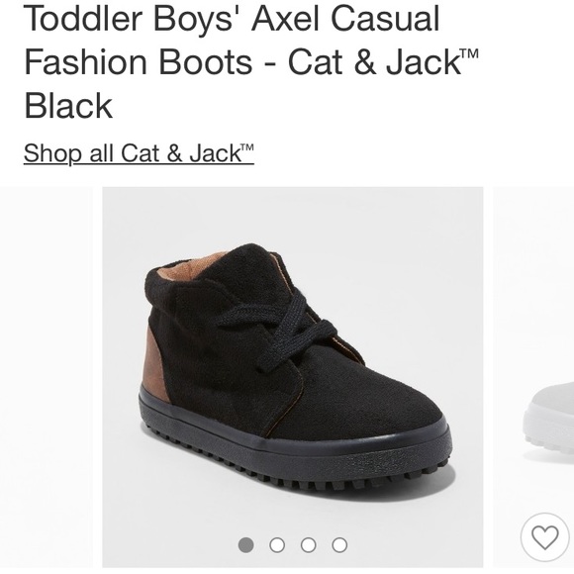Click Fashion Boots text in the heading
The width and height of the screenshot is (574, 574).
click(x=138, y=61)
